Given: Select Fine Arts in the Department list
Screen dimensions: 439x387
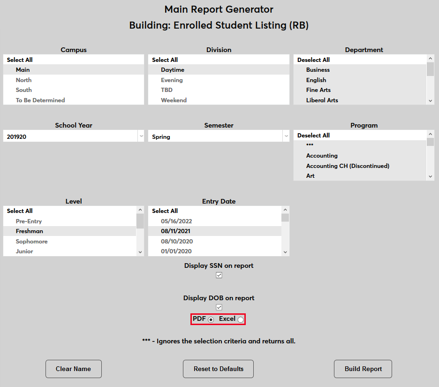Looking at the screenshot, I should 318,90.
